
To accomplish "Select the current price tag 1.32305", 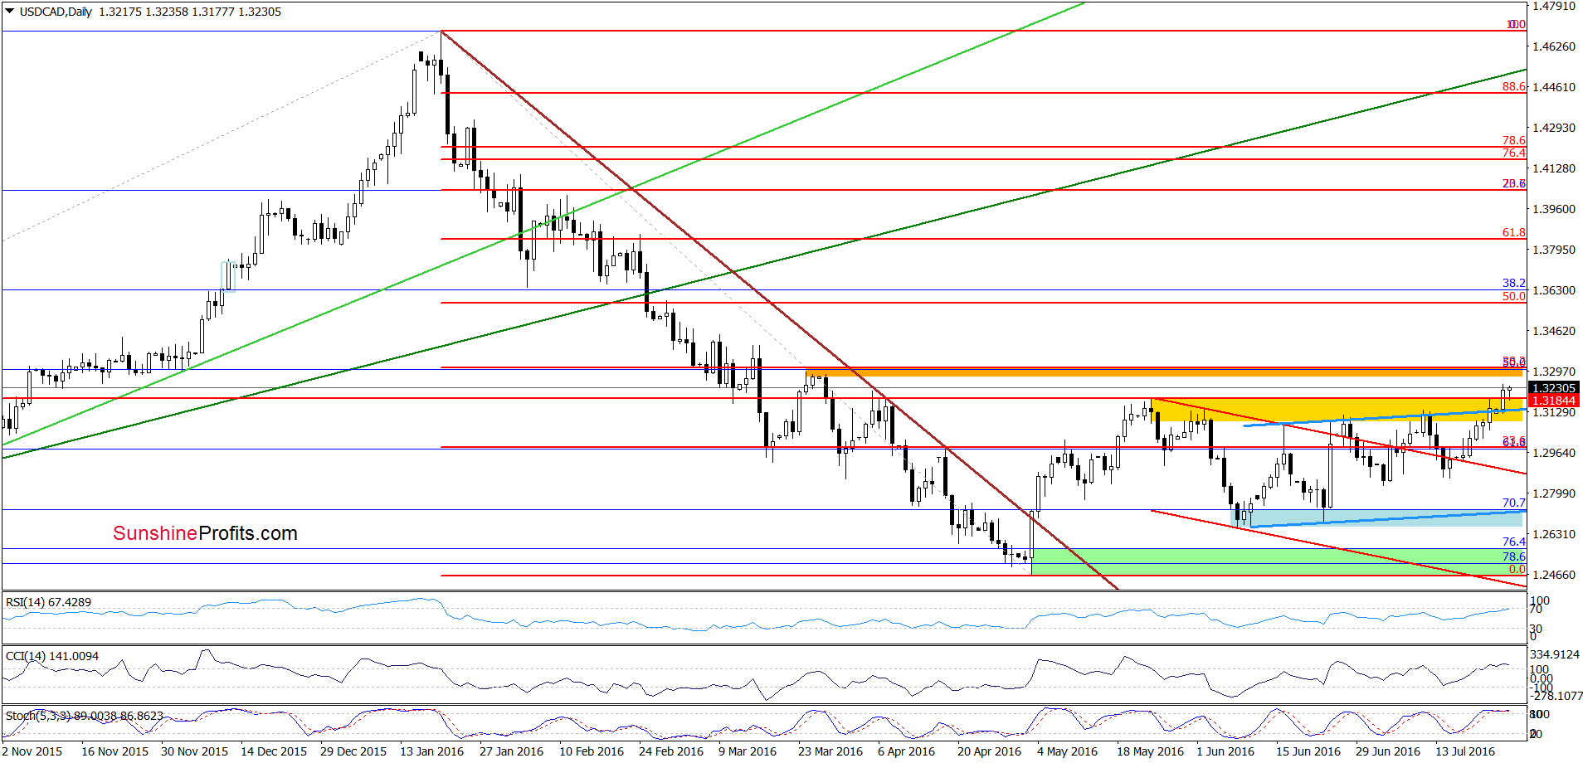I will 1553,388.
